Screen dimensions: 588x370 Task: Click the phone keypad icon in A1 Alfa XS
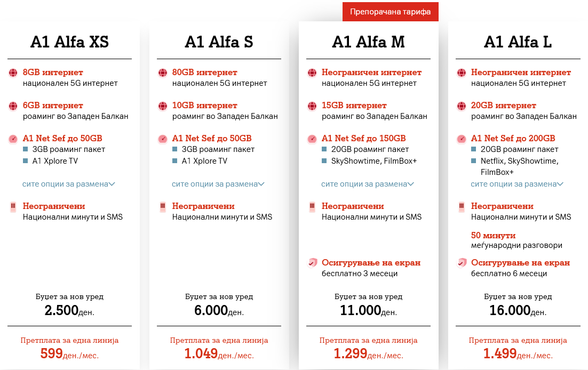(x=13, y=207)
